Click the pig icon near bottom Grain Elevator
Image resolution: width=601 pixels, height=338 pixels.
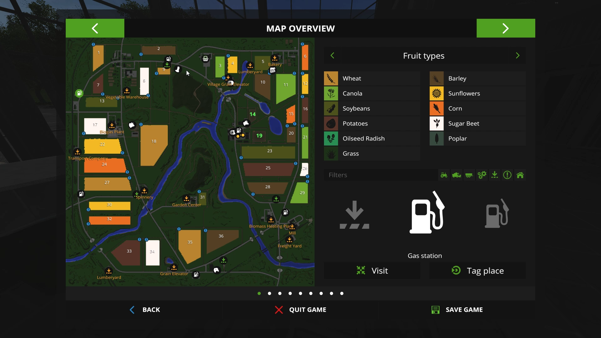tap(216, 270)
